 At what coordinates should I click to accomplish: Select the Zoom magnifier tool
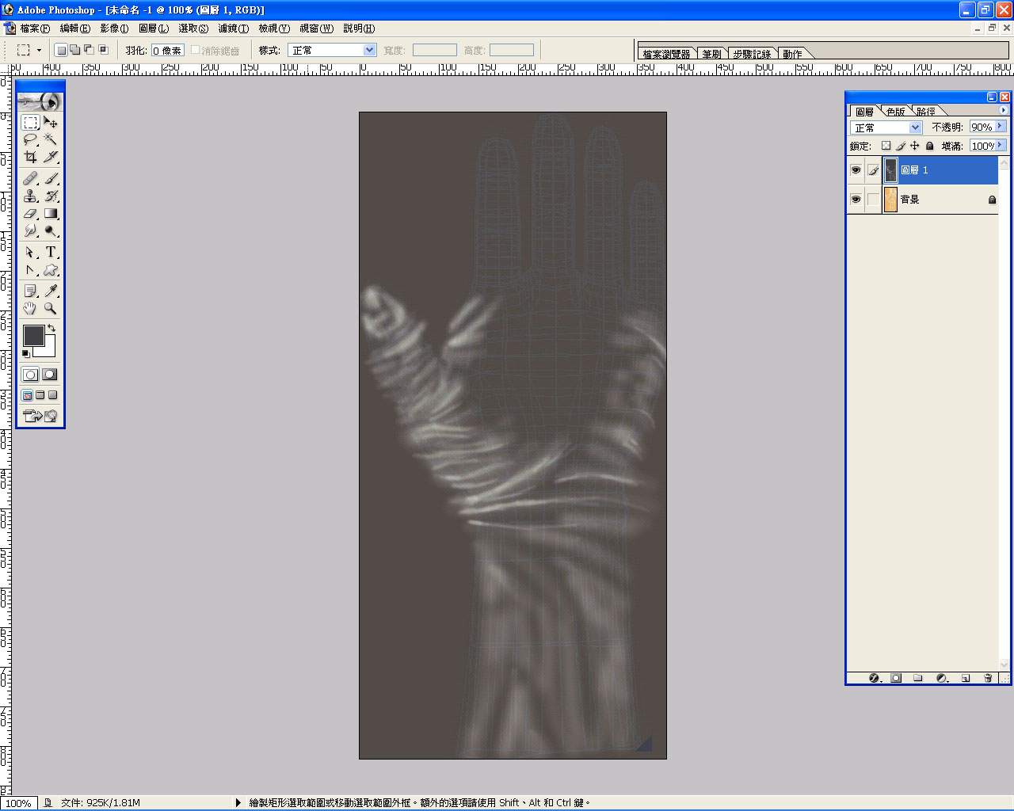51,308
